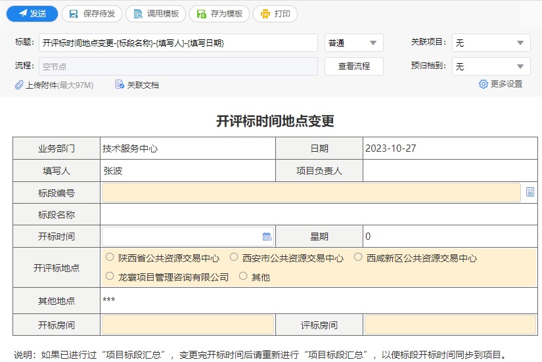Click the empty 项目负责人 value cell
Image resolution: width=542 pixels, height=362 pixels.
pos(450,170)
